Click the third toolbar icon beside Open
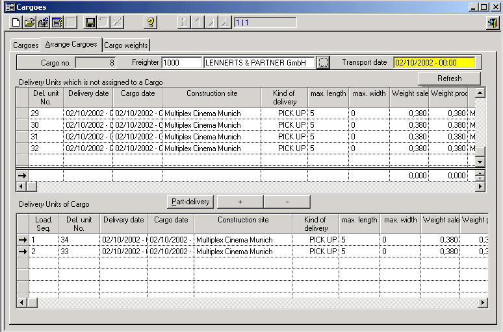503x332 pixels. tap(44, 23)
